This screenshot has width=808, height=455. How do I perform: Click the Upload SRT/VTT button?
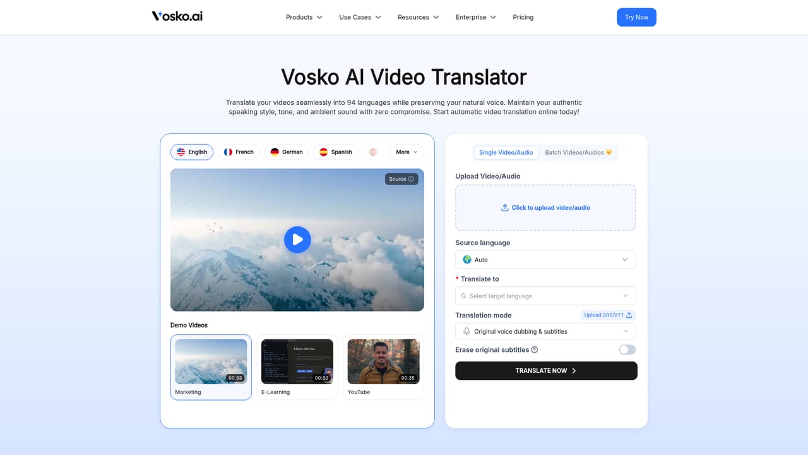[608, 315]
